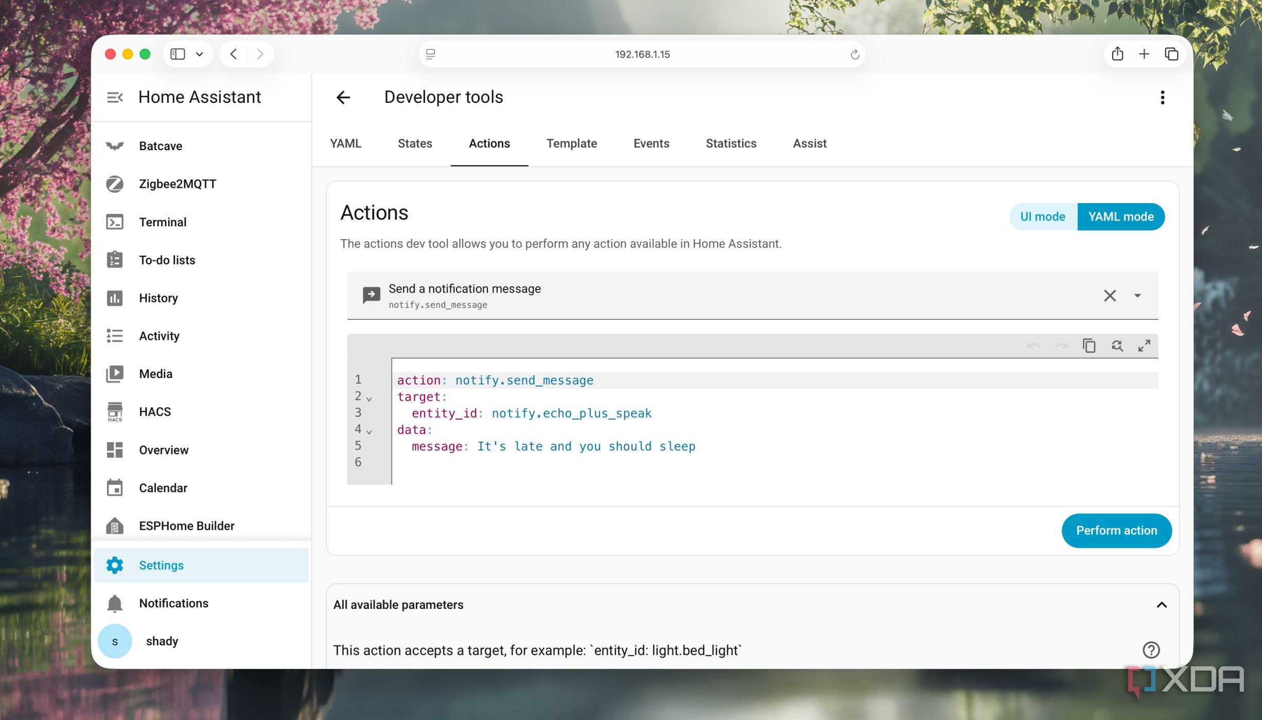Open Safari sidebar options dropdown
The width and height of the screenshot is (1262, 720).
coord(199,54)
